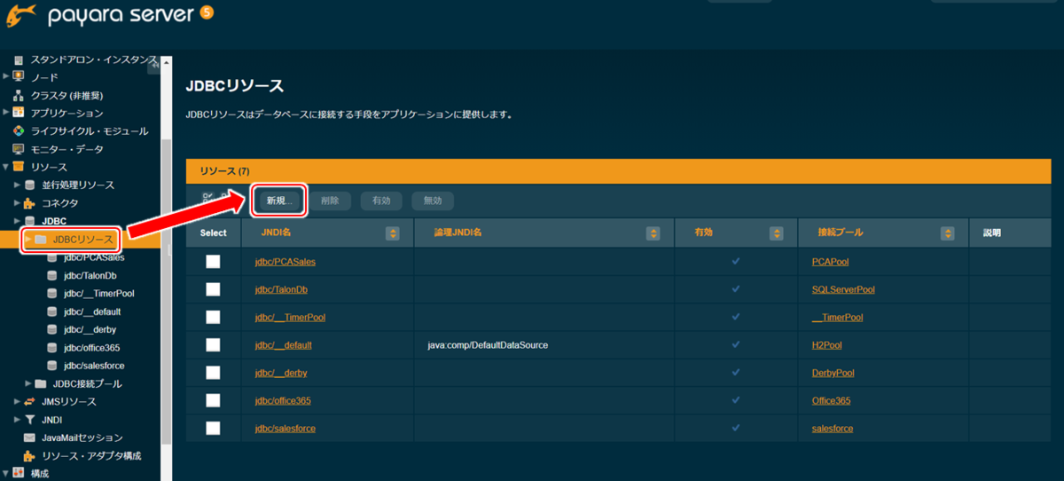Open the PCAPool connection pool link

coord(832,262)
